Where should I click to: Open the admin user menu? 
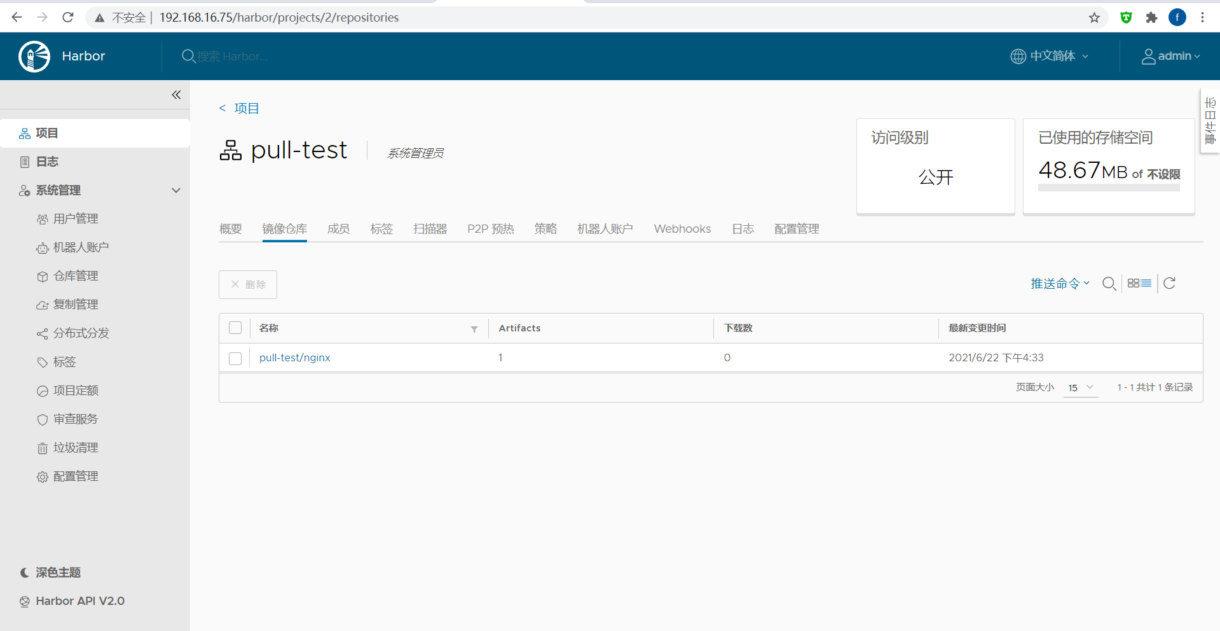point(1170,56)
